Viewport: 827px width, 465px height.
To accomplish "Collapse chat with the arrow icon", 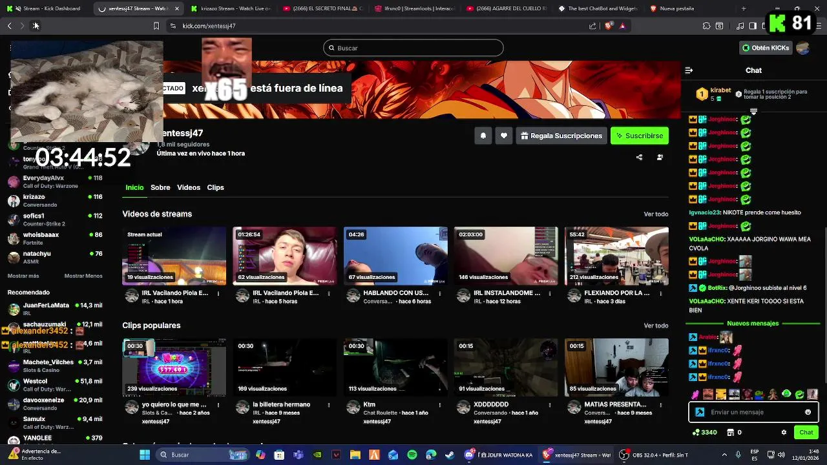I will (x=689, y=70).
